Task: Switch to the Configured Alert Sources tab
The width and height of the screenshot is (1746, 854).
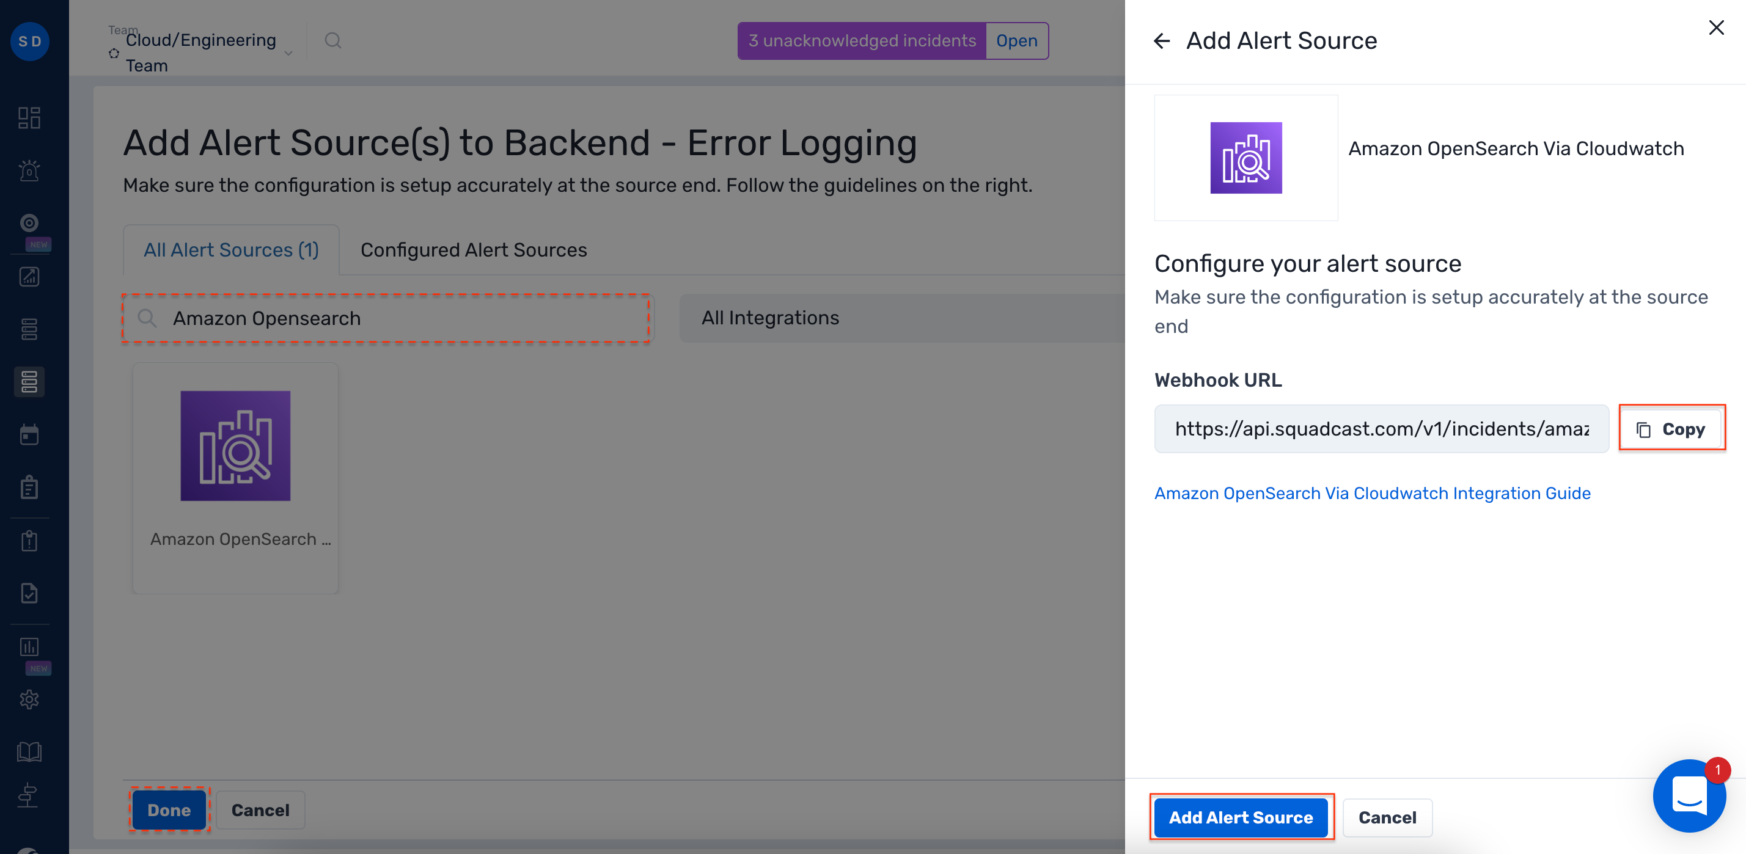Action: click(x=473, y=249)
